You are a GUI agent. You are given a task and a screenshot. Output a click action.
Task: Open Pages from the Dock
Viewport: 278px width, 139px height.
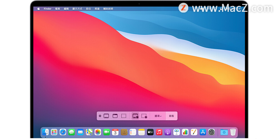(194, 132)
